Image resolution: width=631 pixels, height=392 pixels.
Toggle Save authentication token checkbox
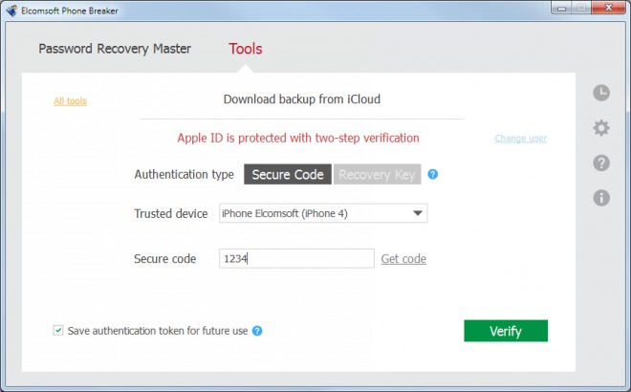pyautogui.click(x=58, y=331)
